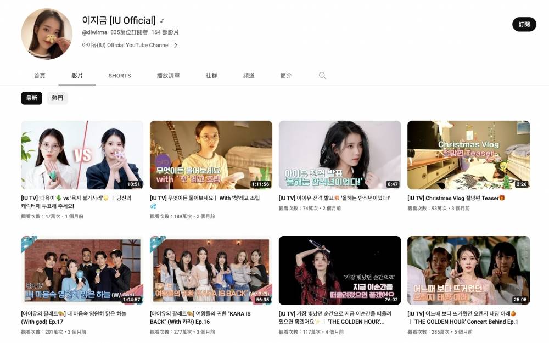Play the Christmas Vlog Teaser thumbnail

(468, 155)
